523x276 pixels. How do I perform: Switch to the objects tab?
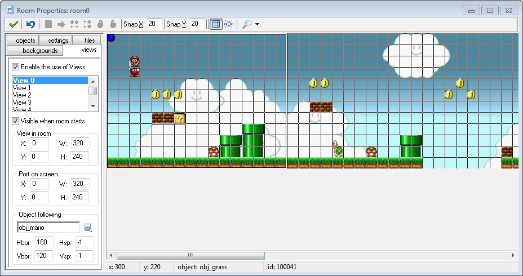pyautogui.click(x=23, y=41)
